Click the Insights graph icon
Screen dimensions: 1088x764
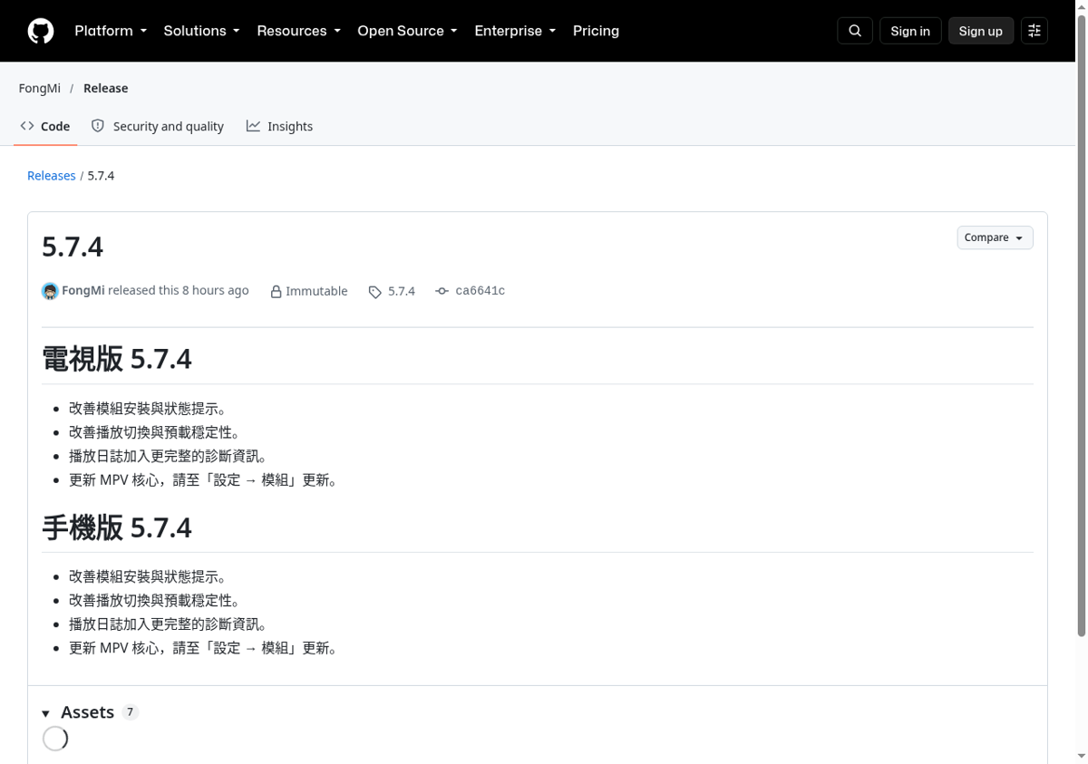tap(253, 126)
